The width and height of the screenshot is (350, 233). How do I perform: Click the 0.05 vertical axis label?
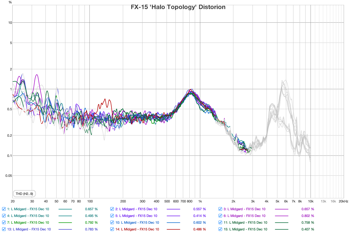point(9,176)
